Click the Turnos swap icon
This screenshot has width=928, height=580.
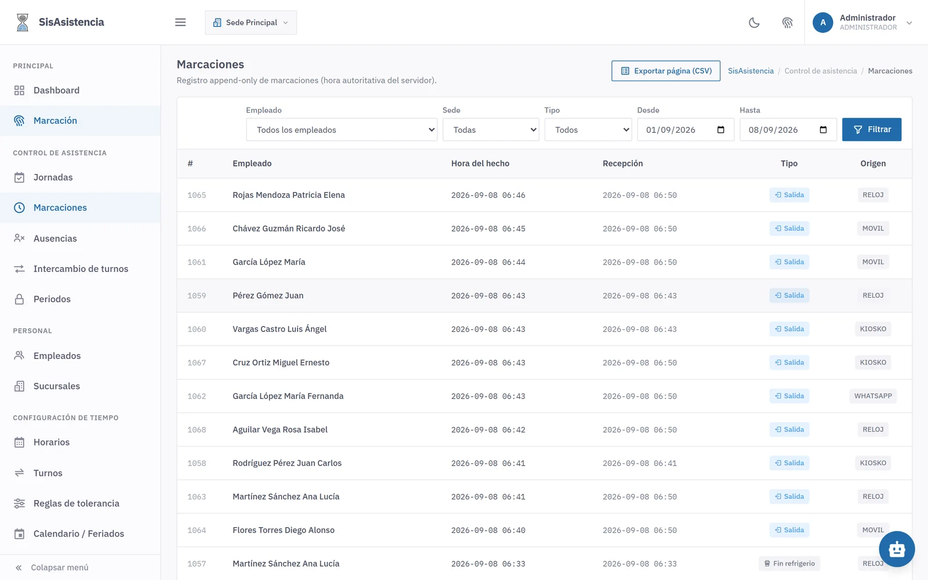click(19, 473)
